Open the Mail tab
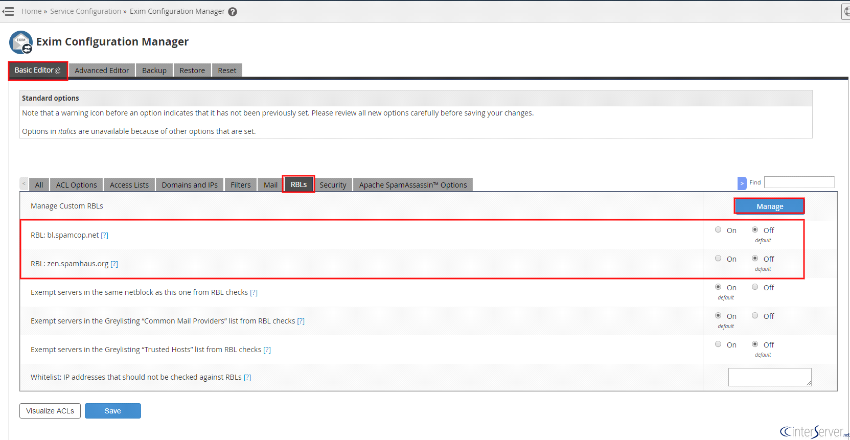Viewport: 850px width, 440px height. pos(270,184)
